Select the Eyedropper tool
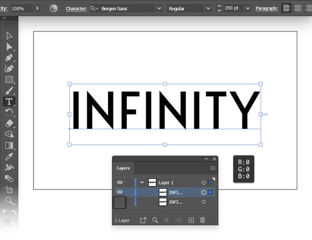The image size is (312, 240). pos(9,157)
